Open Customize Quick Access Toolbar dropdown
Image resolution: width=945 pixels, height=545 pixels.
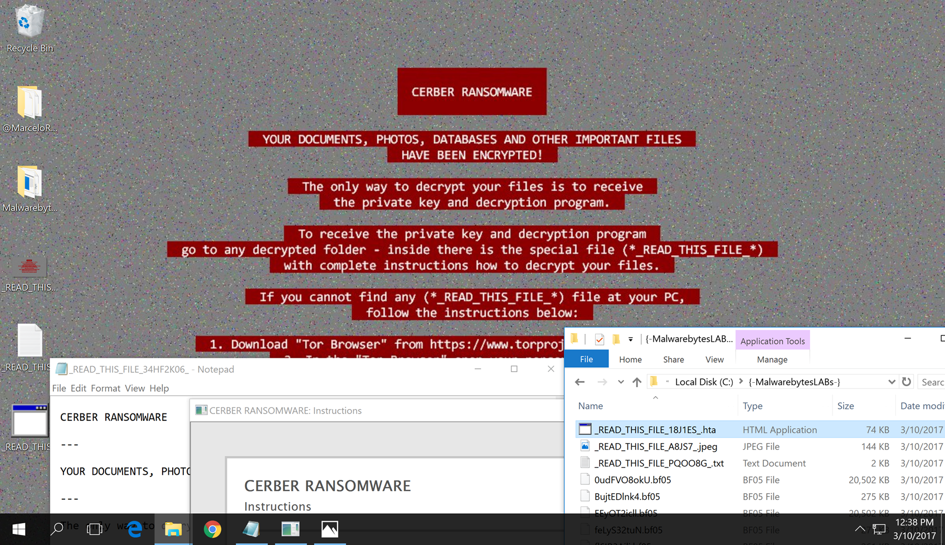point(631,339)
